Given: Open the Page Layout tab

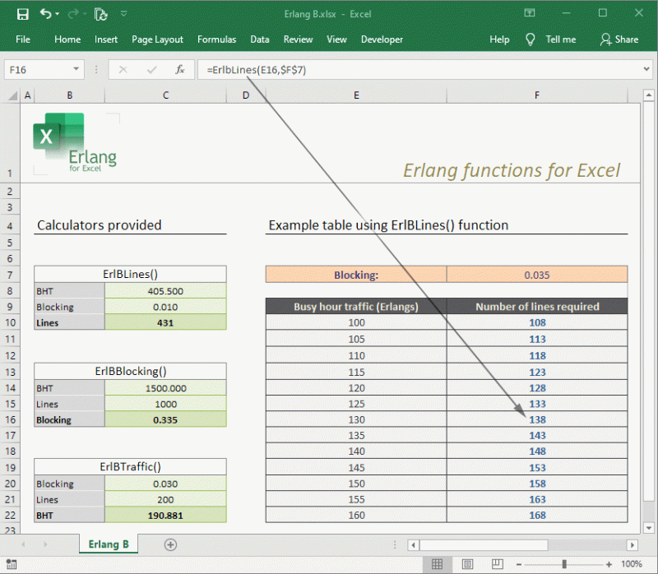Looking at the screenshot, I should (157, 39).
